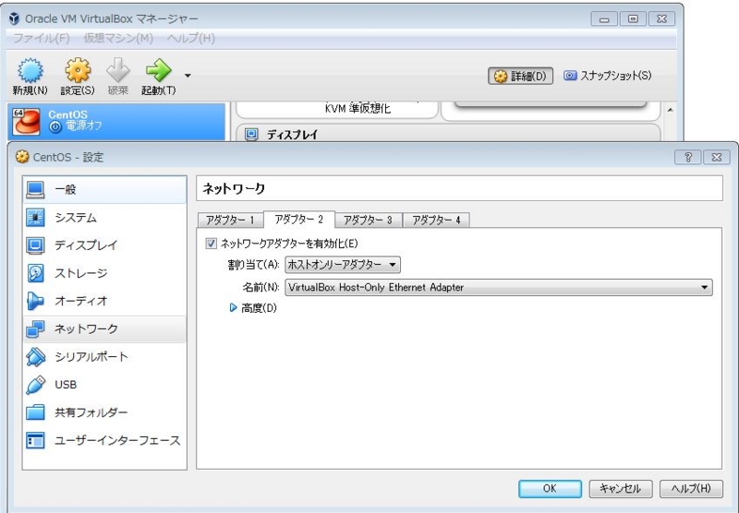Screen dimensions: 739x513
Task: Click the キャンセル button
Action: [x=621, y=488]
